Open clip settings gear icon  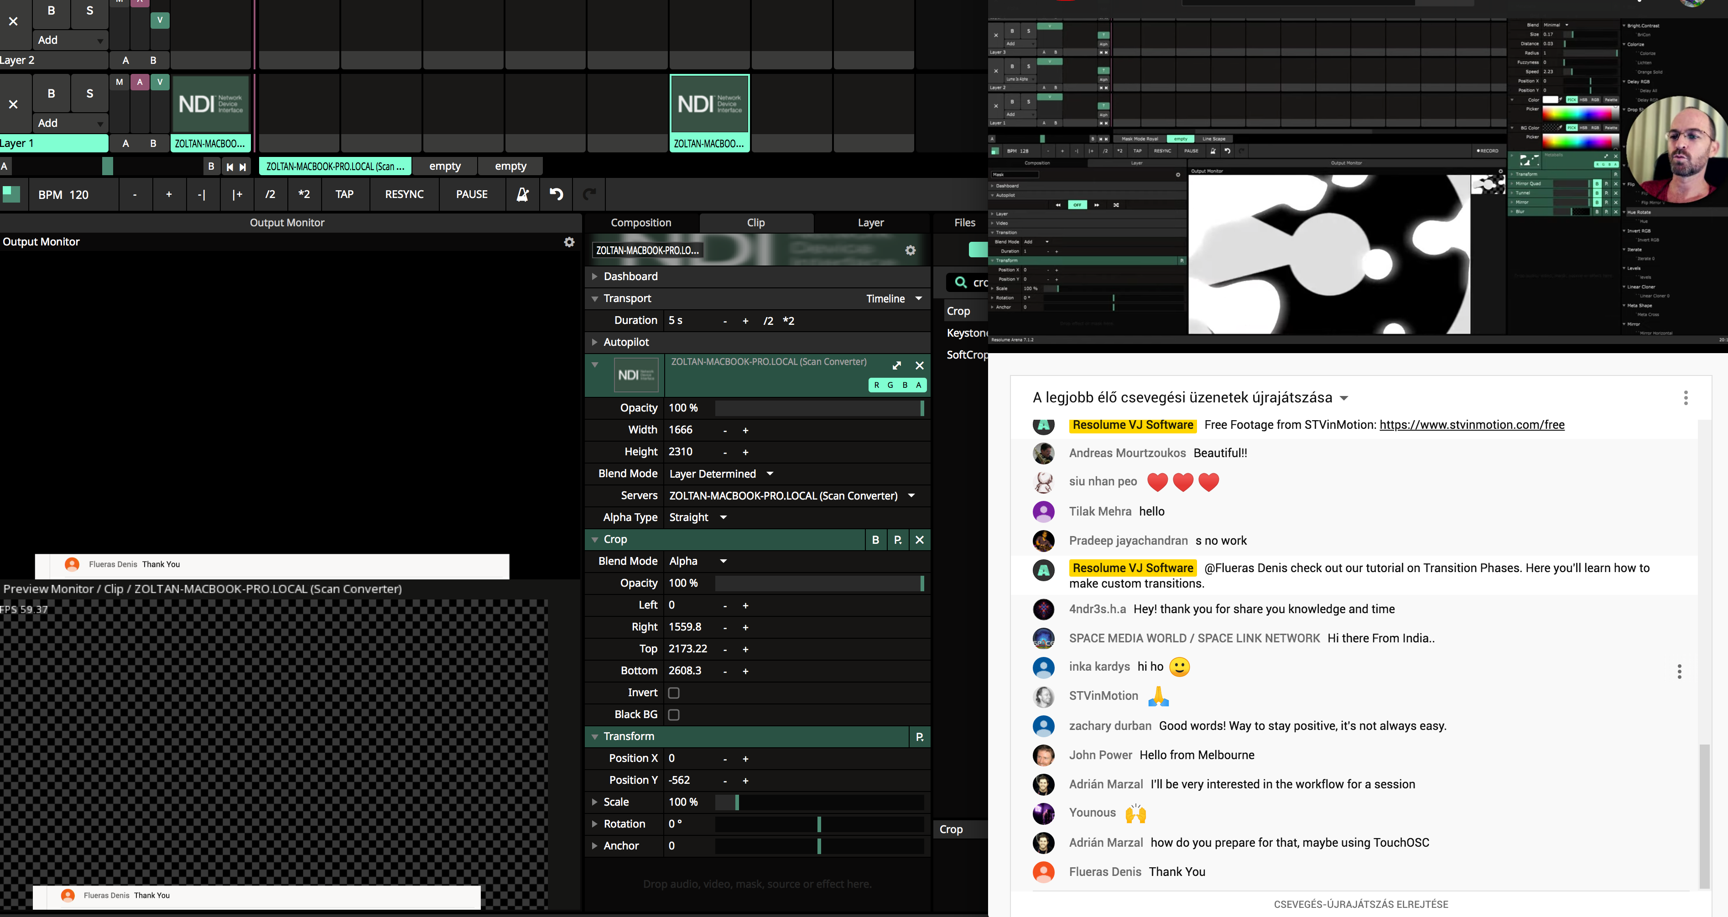tap(910, 250)
